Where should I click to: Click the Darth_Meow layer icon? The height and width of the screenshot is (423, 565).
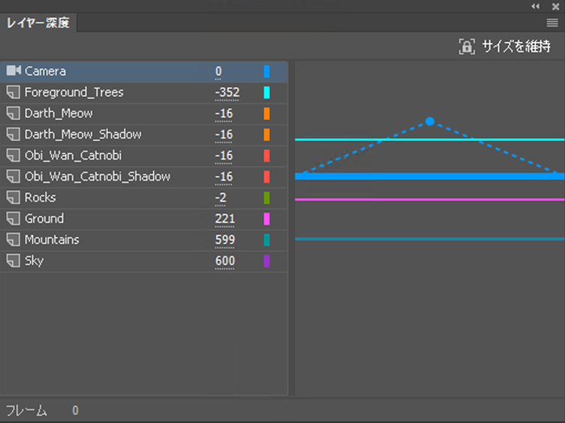13,113
